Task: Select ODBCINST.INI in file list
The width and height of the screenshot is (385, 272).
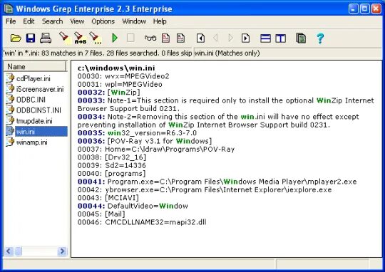Action: coord(38,110)
